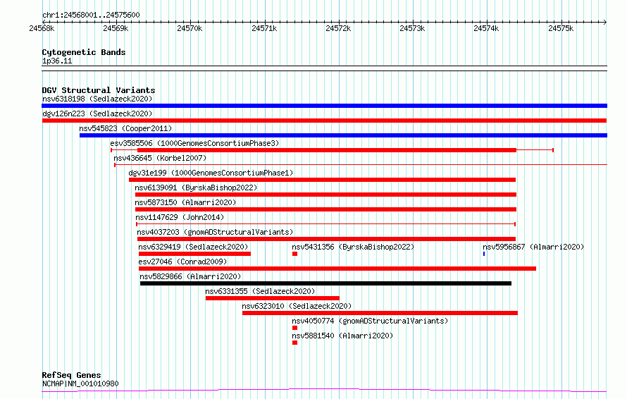This screenshot has width=627, height=399.
Task: Select the blue nsv6318198 variant bar
Action: click(324, 106)
